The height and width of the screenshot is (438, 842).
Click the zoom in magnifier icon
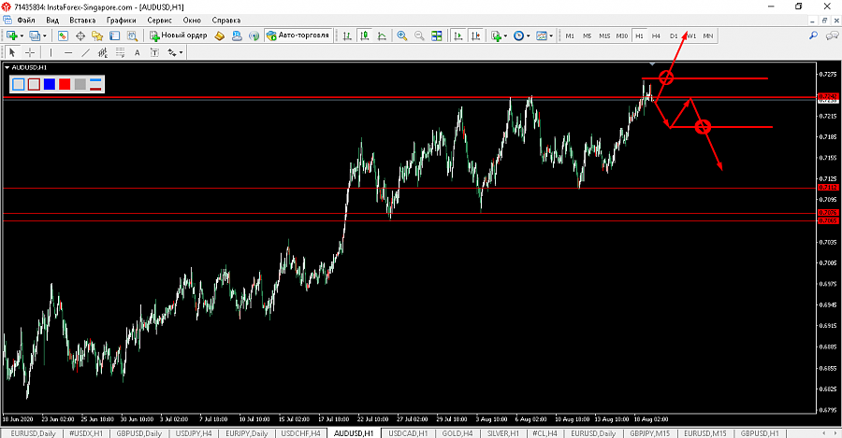point(402,35)
